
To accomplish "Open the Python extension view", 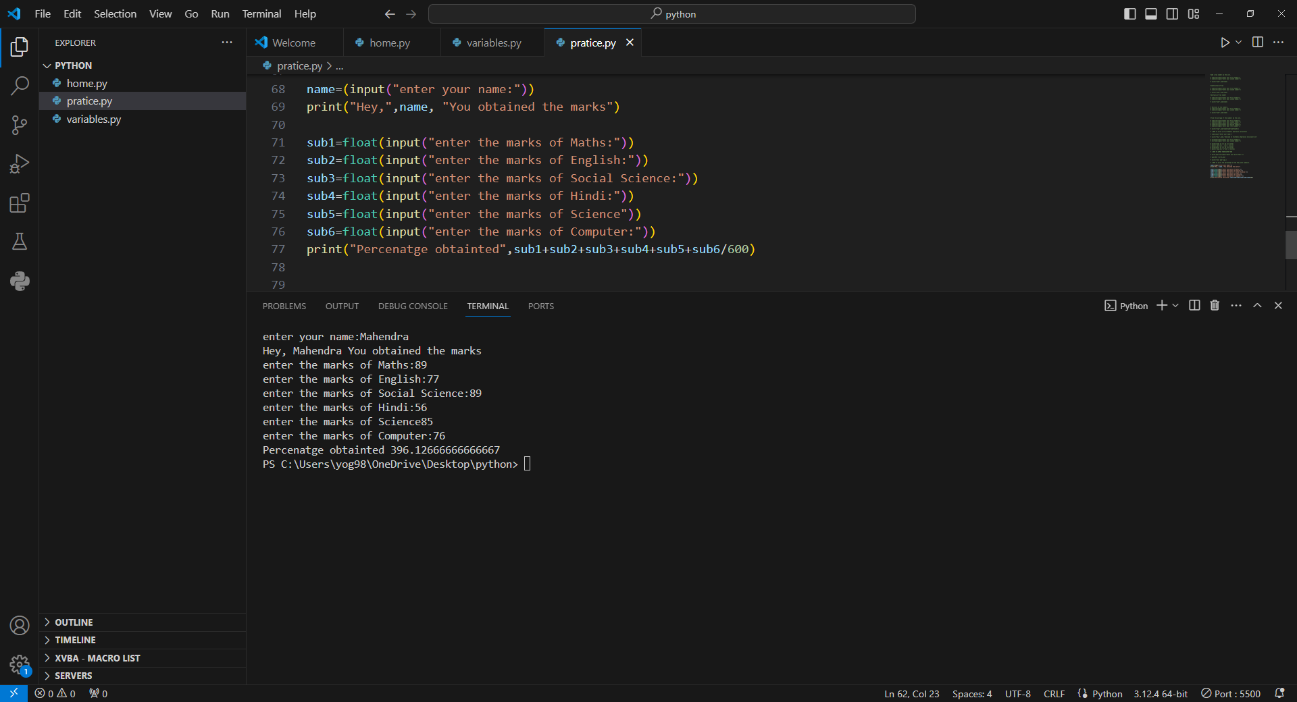I will click(20, 281).
